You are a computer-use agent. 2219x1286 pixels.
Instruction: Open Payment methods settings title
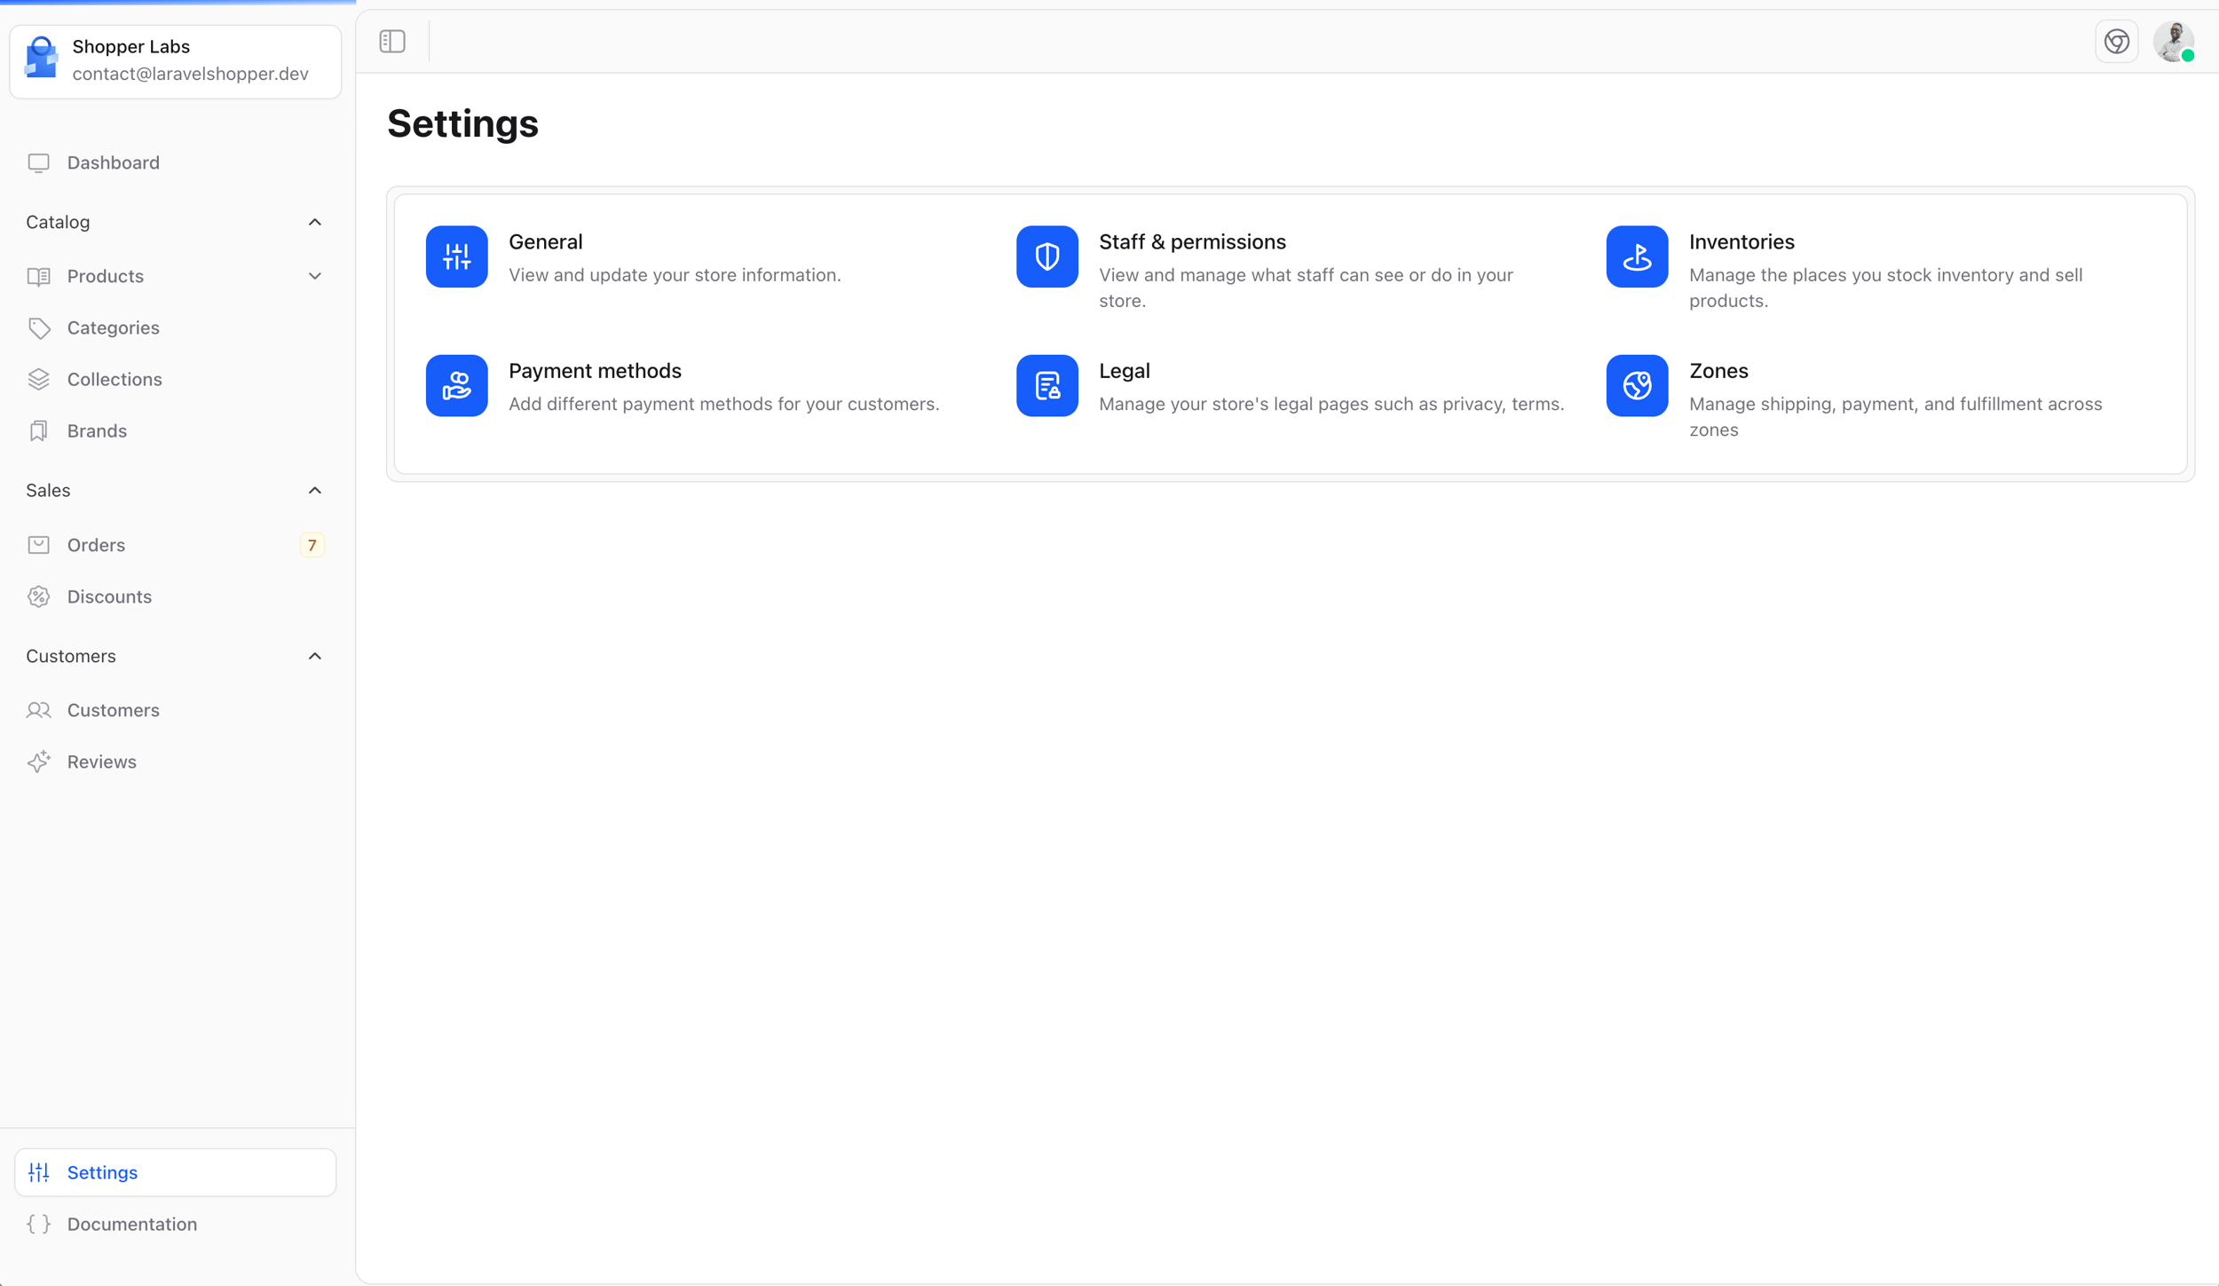[x=595, y=370]
